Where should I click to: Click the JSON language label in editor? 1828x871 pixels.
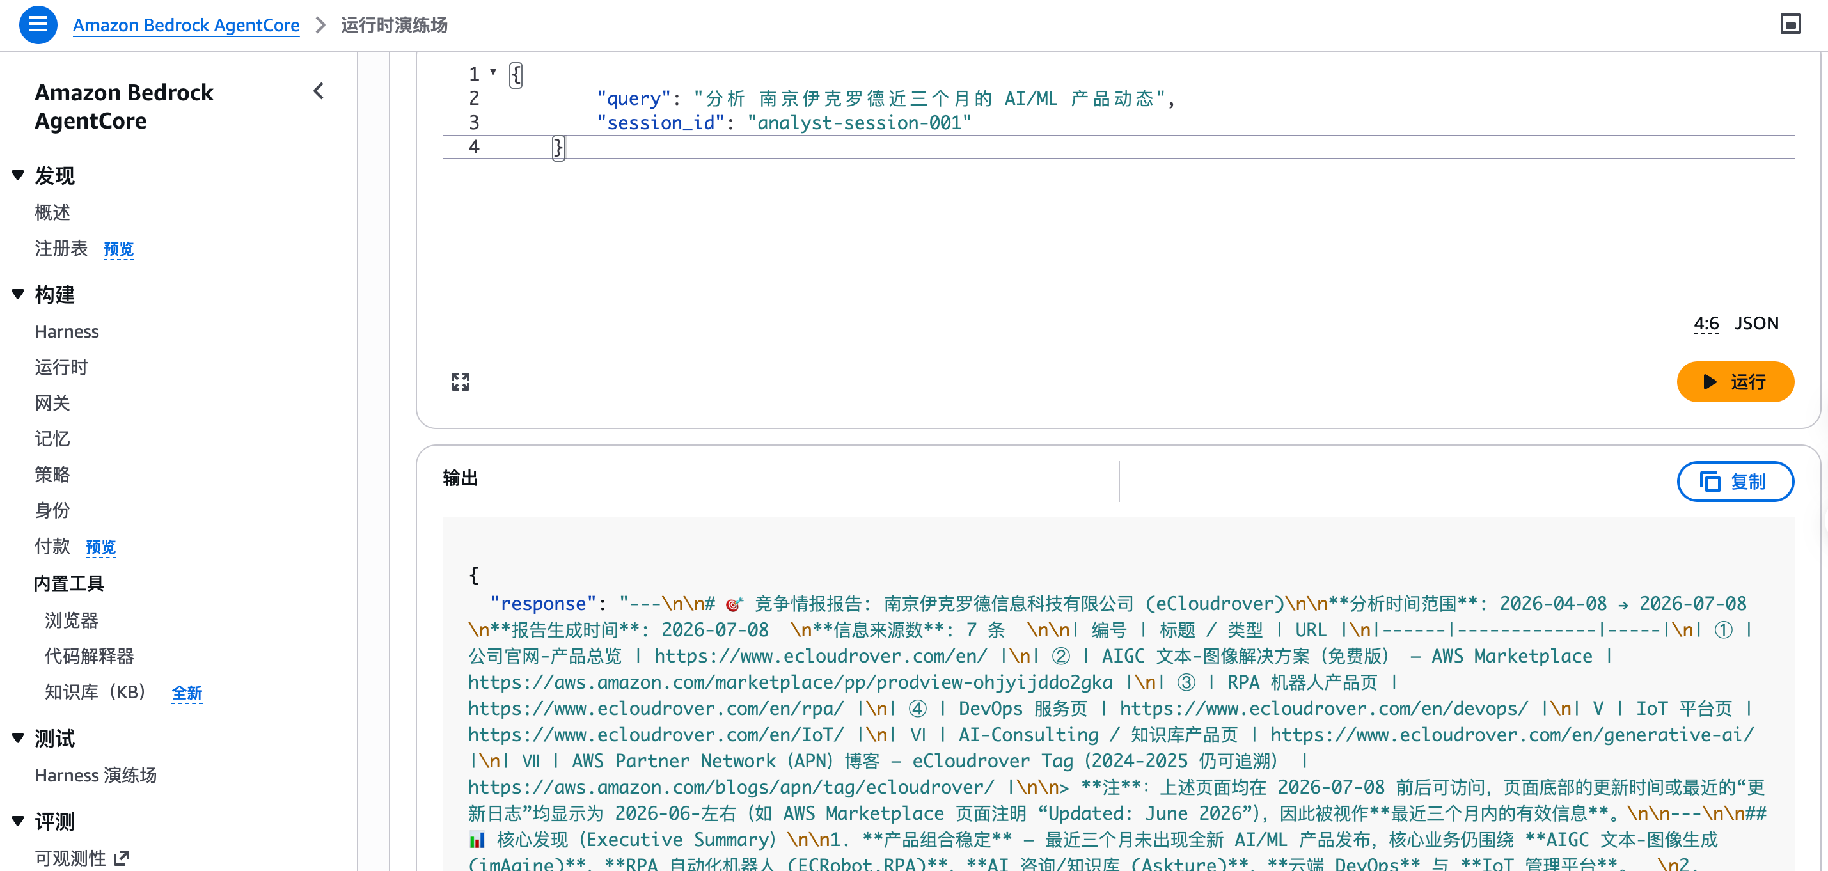coord(1756,324)
